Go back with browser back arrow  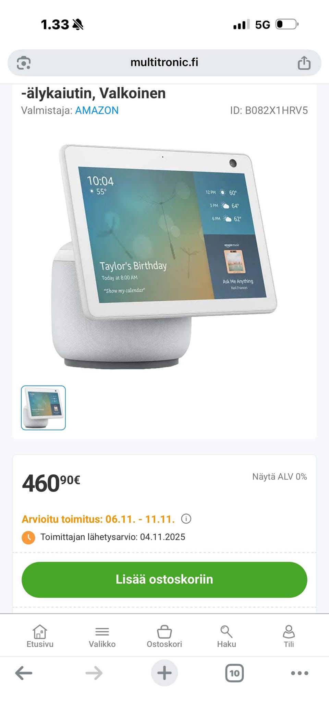pos(24,673)
